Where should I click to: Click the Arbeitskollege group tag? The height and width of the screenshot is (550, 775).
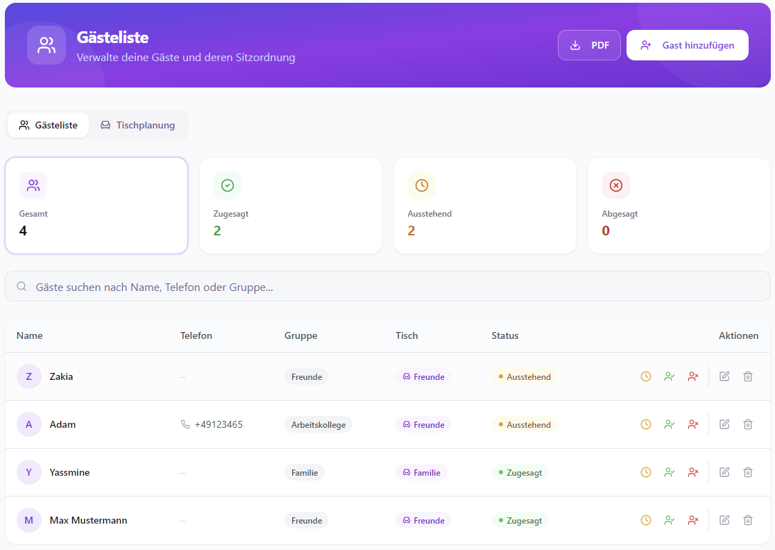[318, 424]
